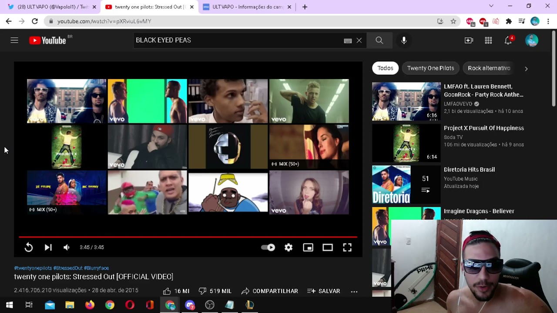Click the search magnifier button
This screenshot has width=557, height=313.
(379, 40)
